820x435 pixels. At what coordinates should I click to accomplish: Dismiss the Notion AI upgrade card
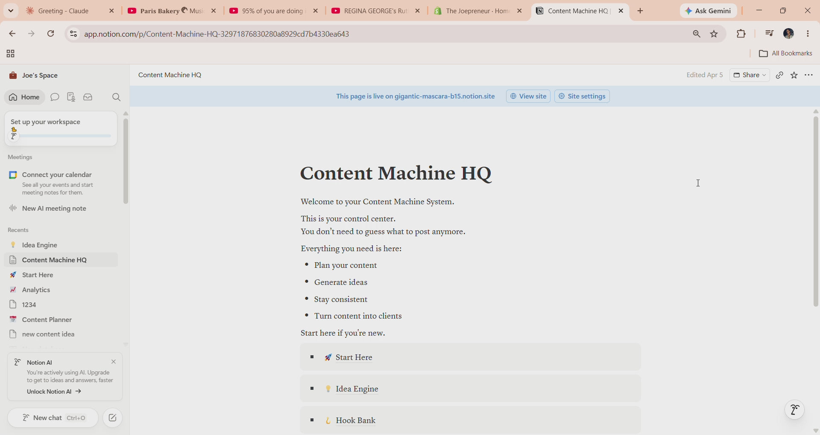coord(114,362)
